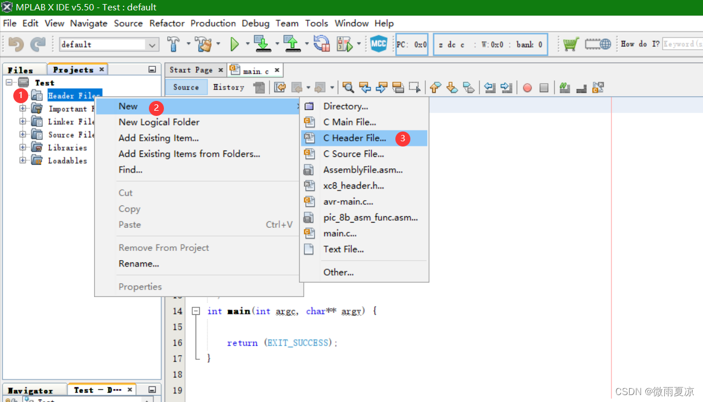
Task: Expand the Source Files folder
Action: point(23,134)
